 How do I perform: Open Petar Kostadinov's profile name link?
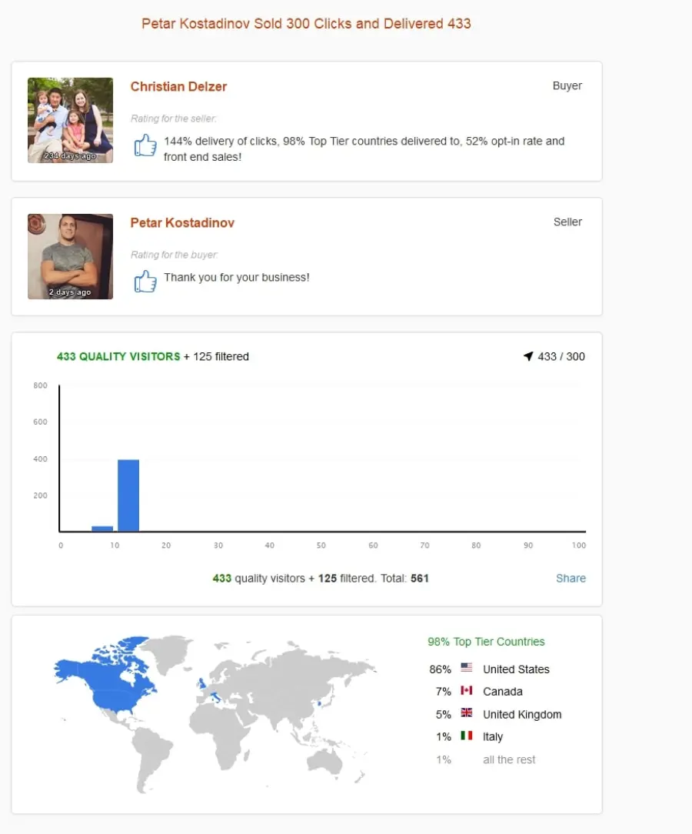pyautogui.click(x=182, y=223)
